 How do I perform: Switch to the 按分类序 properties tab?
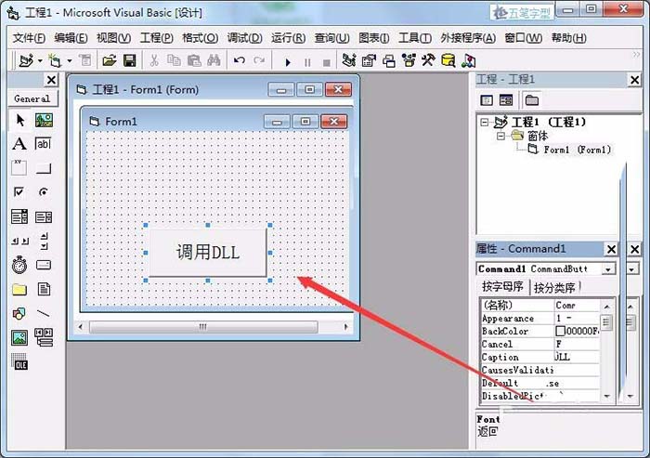tap(554, 287)
